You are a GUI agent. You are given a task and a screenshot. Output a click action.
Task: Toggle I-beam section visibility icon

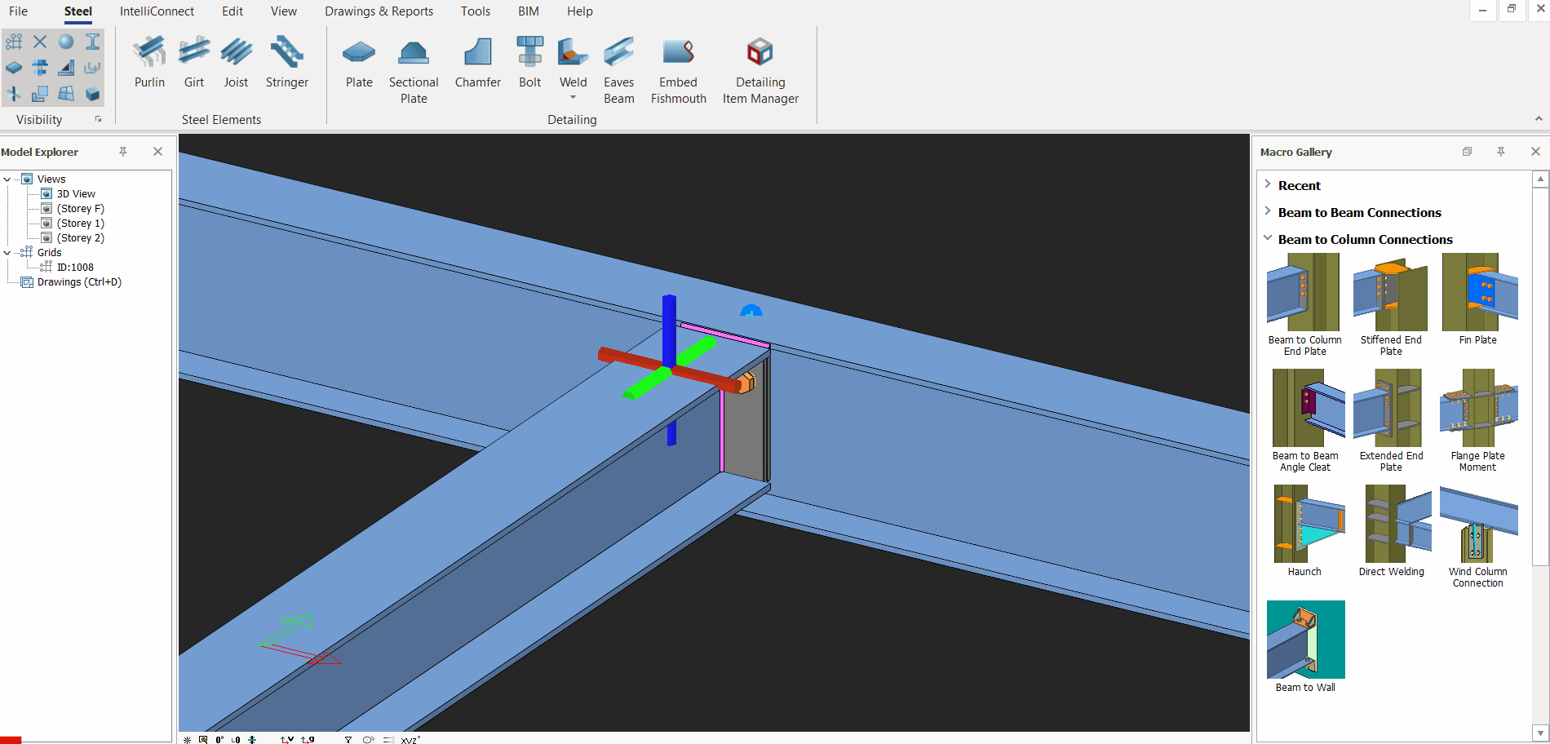coord(92,42)
